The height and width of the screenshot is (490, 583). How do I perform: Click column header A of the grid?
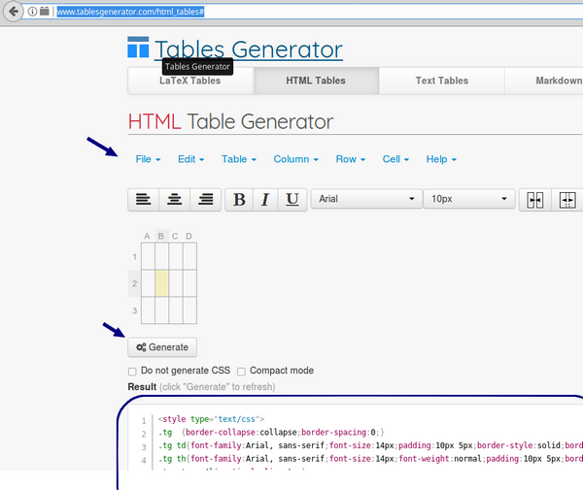click(148, 236)
